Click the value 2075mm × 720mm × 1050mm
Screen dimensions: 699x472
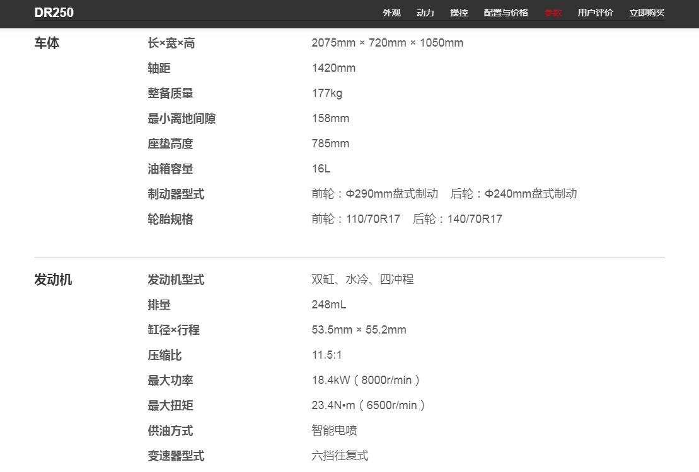[388, 43]
